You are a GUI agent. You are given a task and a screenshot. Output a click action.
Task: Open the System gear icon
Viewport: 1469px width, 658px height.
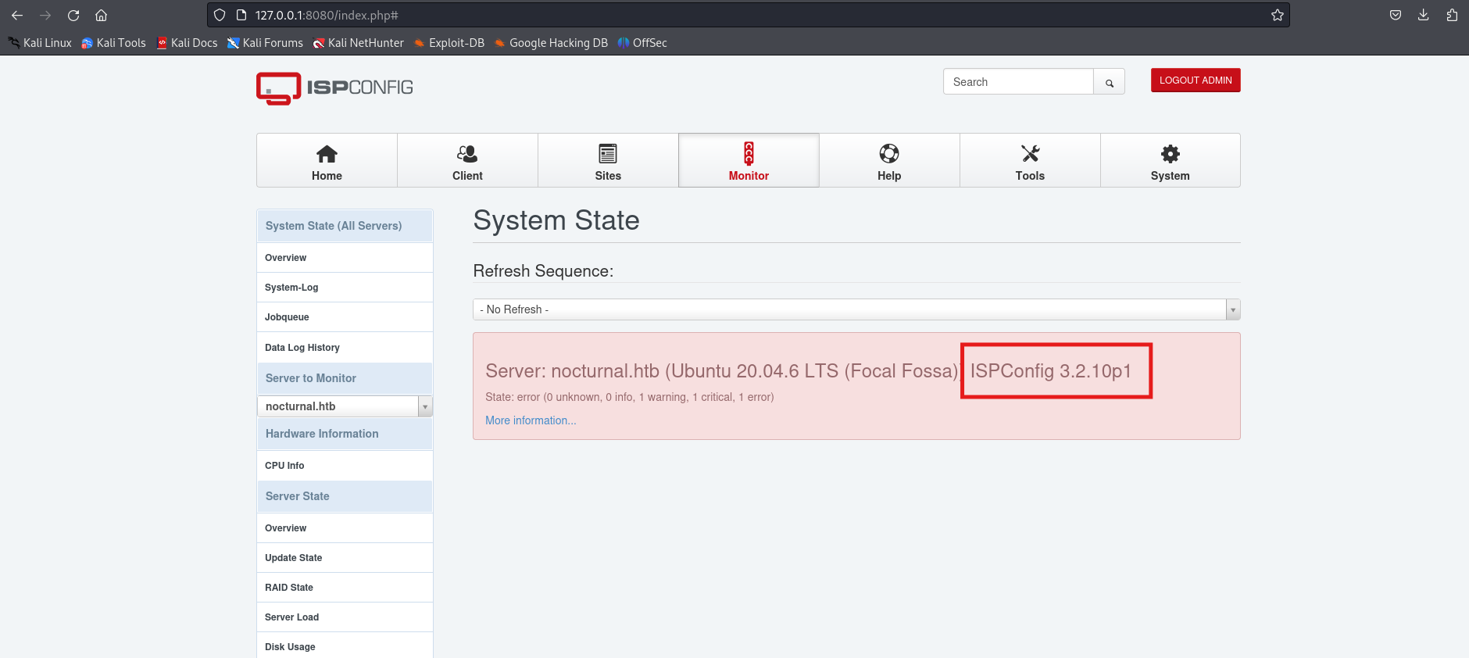[1170, 154]
